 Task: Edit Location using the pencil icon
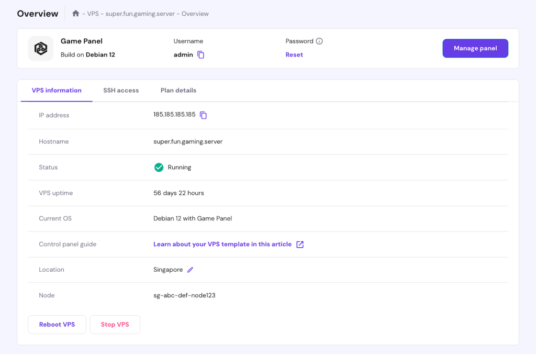click(x=190, y=269)
